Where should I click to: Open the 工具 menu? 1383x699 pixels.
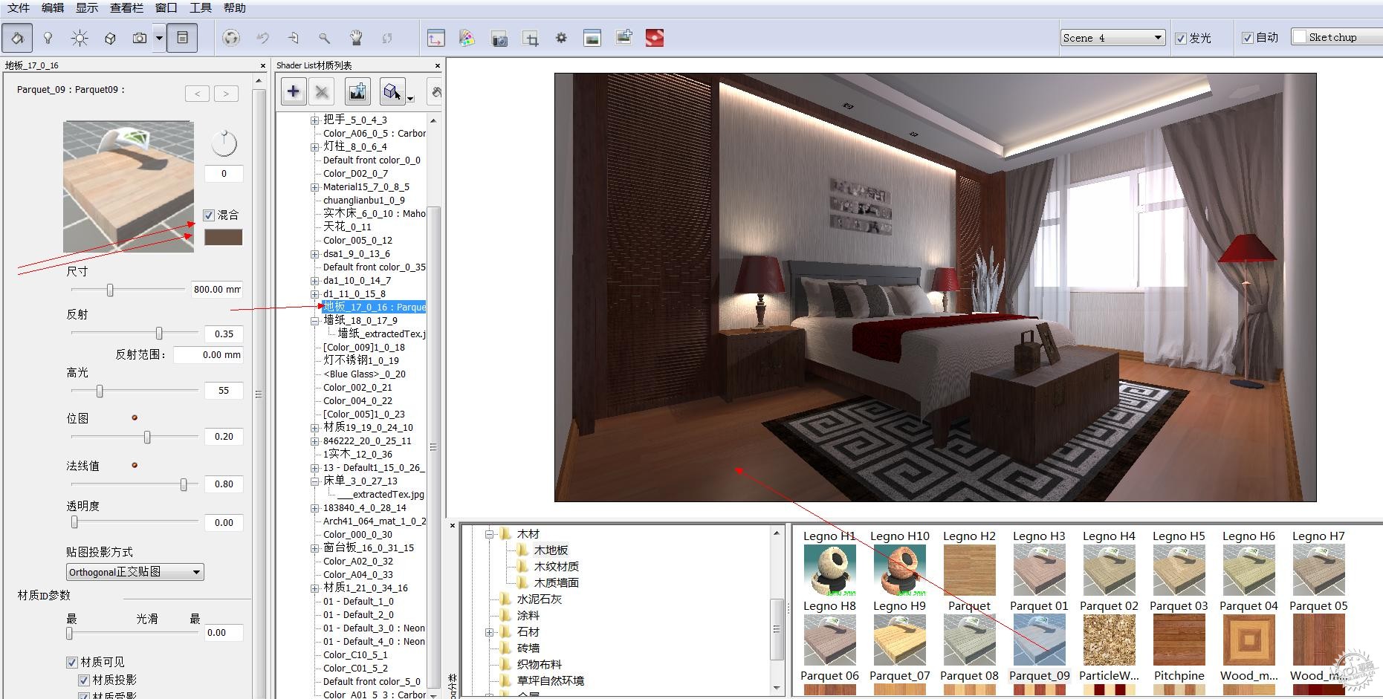click(201, 8)
